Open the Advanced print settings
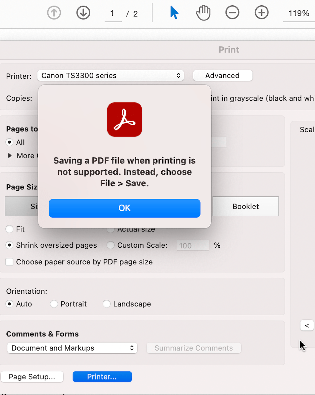The width and height of the screenshot is (315, 395). point(222,76)
